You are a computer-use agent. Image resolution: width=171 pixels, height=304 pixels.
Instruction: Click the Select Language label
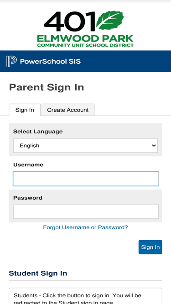(x=38, y=131)
